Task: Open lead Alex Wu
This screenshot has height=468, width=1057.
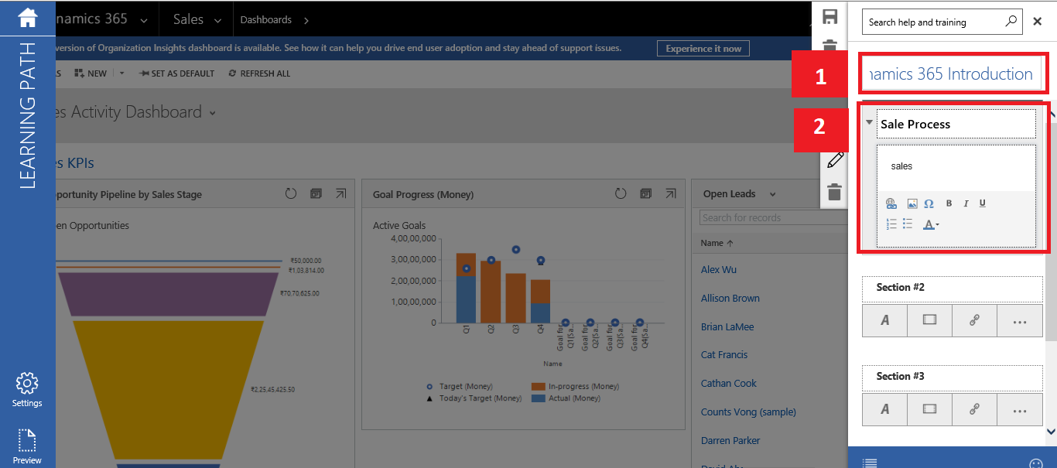Action: [719, 270]
